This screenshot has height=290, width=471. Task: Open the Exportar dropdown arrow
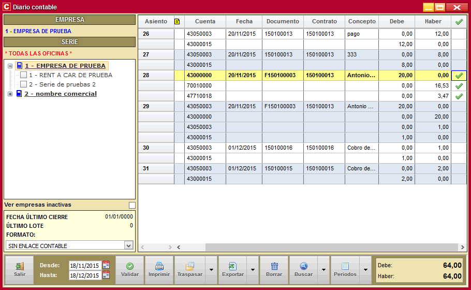point(252,270)
